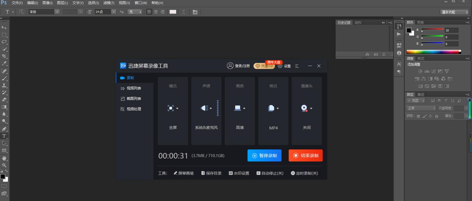Open the anti-aliasing dropdown showing 无

tap(135, 12)
